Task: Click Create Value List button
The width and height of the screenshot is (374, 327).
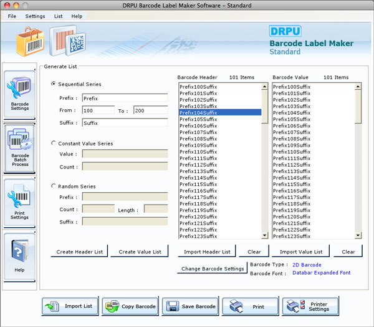Action: (x=140, y=251)
